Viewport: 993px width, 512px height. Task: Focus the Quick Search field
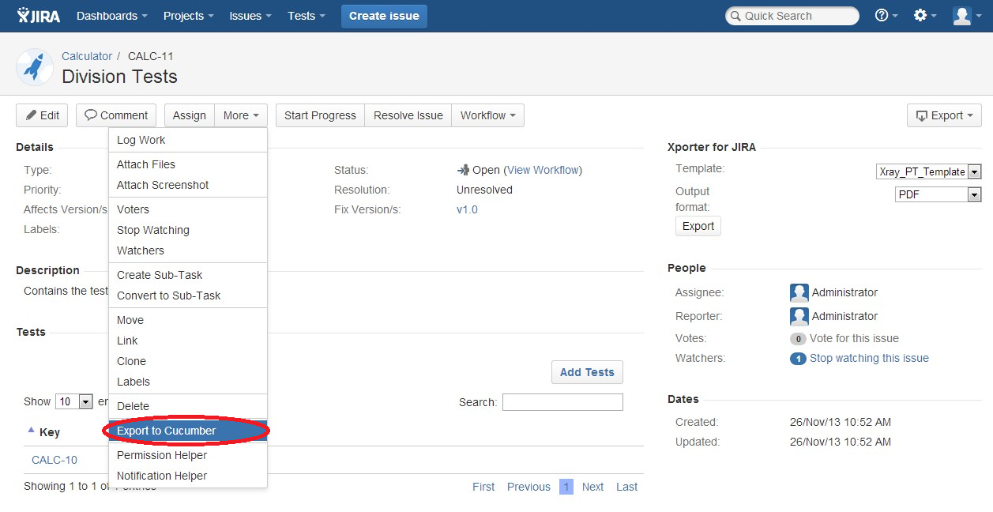click(x=792, y=16)
